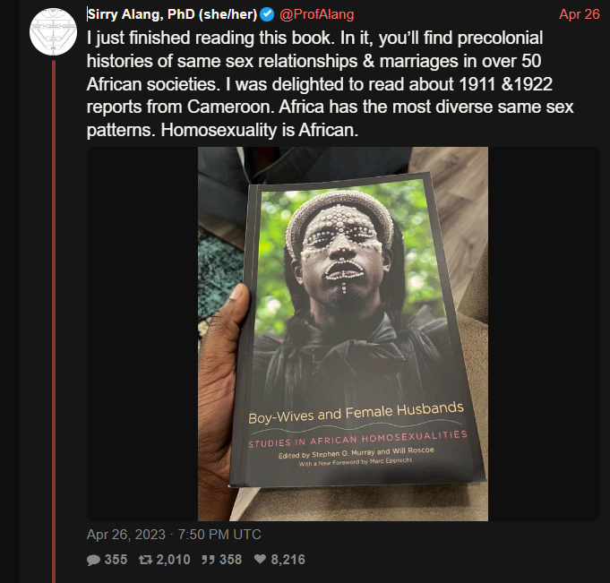Image resolution: width=610 pixels, height=583 pixels.
Task: Open the @ProfAlang handle link
Action: pos(317,14)
